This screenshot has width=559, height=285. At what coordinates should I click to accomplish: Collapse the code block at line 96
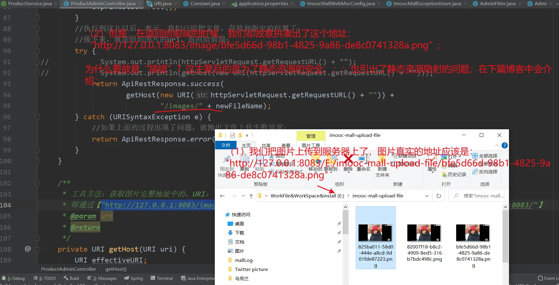[x=38, y=117]
